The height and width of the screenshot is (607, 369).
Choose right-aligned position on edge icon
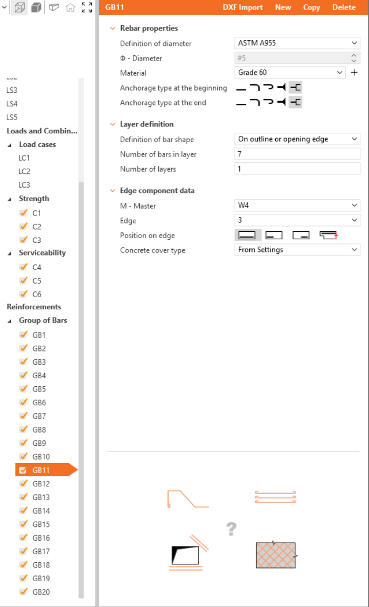(300, 235)
